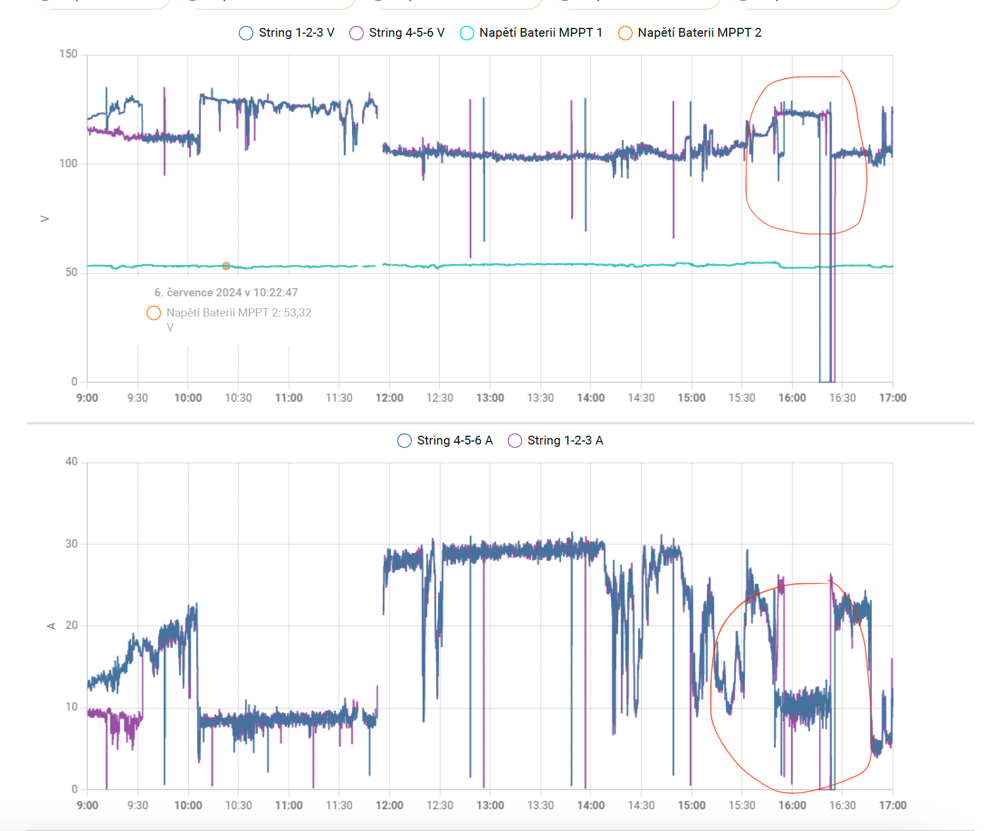Click the Napětí Baterii MPPT 1 legend label
Viewport: 992px width, 831px height.
point(540,33)
